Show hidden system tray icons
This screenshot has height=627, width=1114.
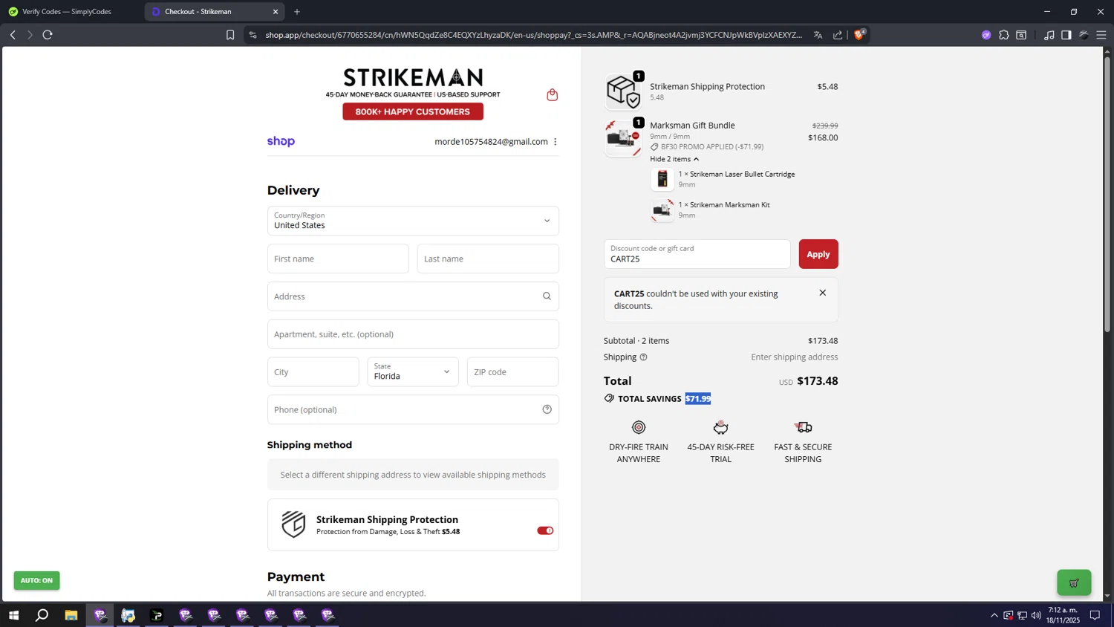(x=994, y=615)
